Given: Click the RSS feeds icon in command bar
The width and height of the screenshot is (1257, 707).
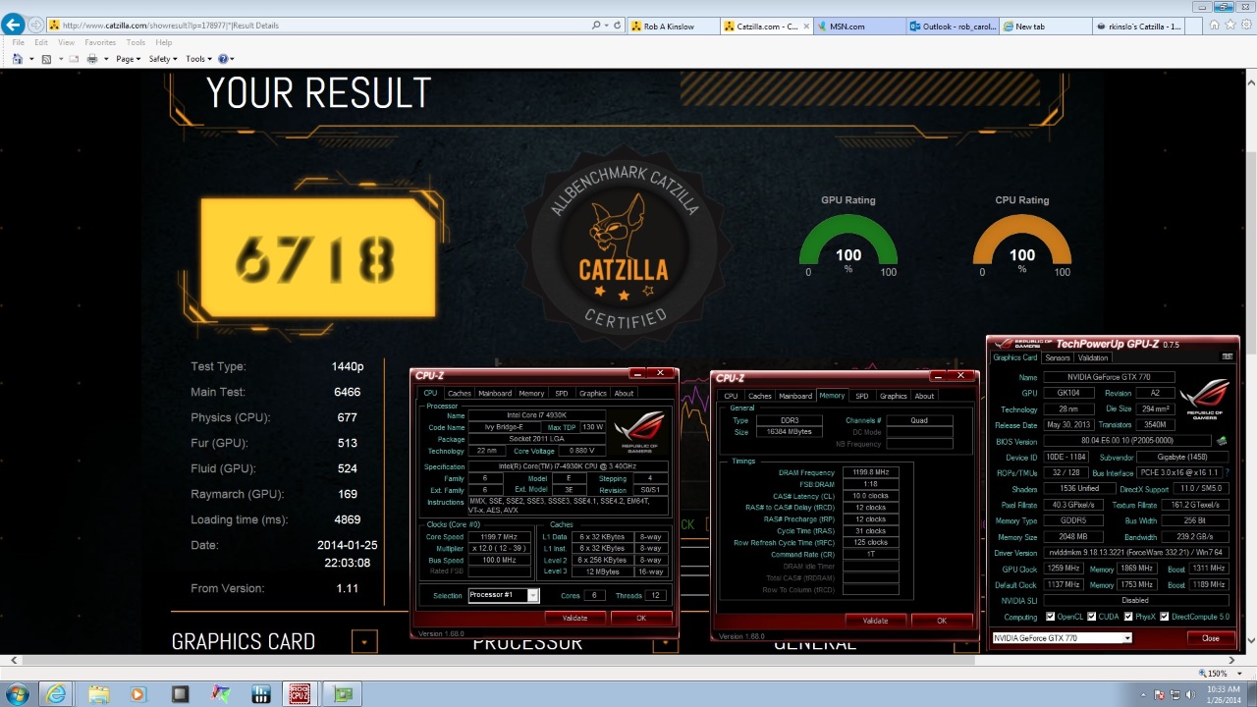Looking at the screenshot, I should [x=46, y=59].
